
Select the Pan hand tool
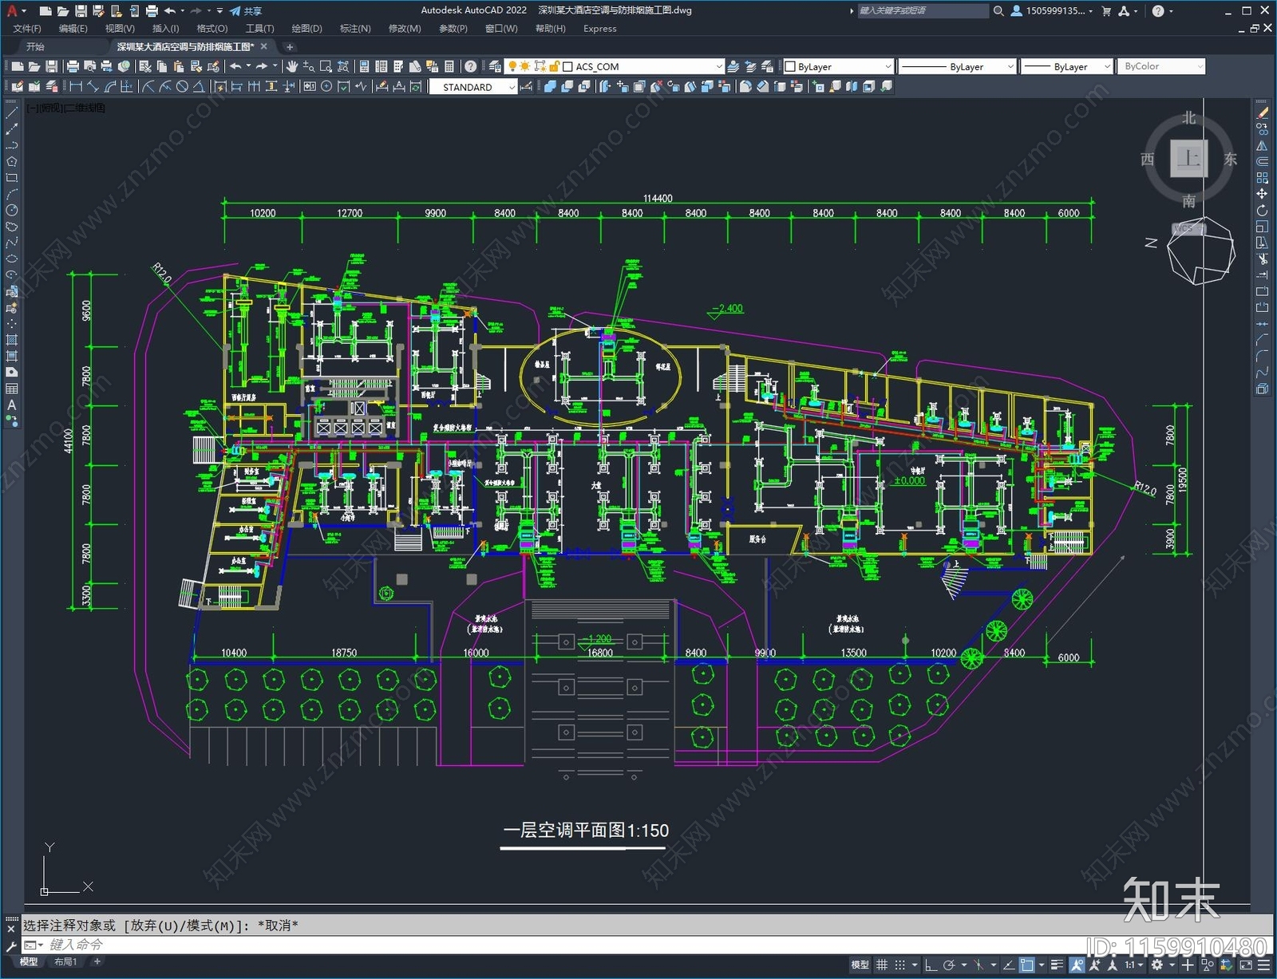pos(292,66)
